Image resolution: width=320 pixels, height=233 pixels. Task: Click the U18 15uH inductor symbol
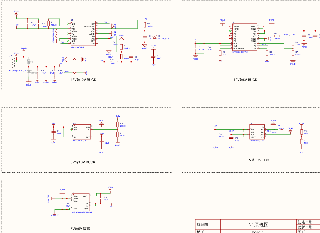[114, 61]
